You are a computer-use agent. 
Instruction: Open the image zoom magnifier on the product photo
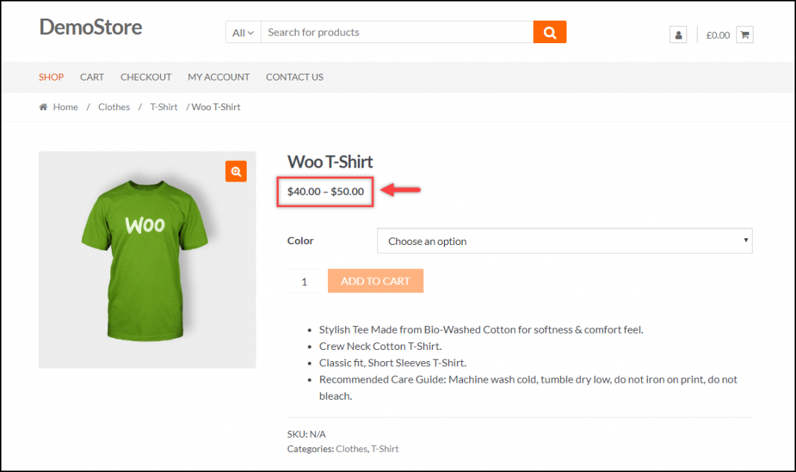[236, 171]
